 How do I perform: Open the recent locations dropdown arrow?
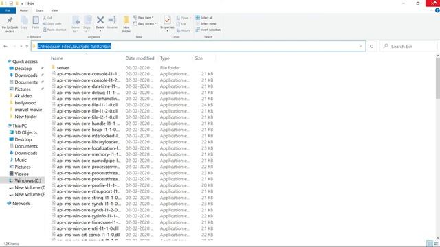(21, 47)
